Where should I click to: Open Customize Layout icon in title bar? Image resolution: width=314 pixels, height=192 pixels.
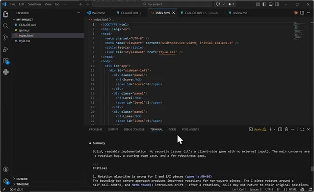tap(258, 4)
